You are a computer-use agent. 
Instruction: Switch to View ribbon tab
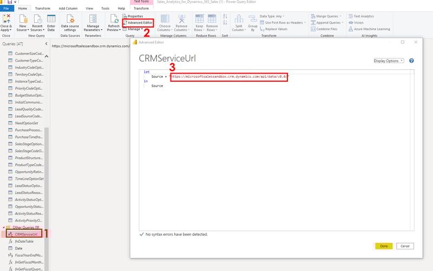click(x=89, y=8)
